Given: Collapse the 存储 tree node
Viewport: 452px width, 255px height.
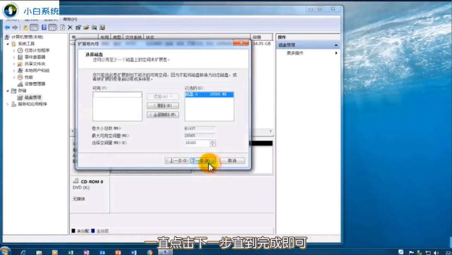Looking at the screenshot, I should (x=8, y=91).
